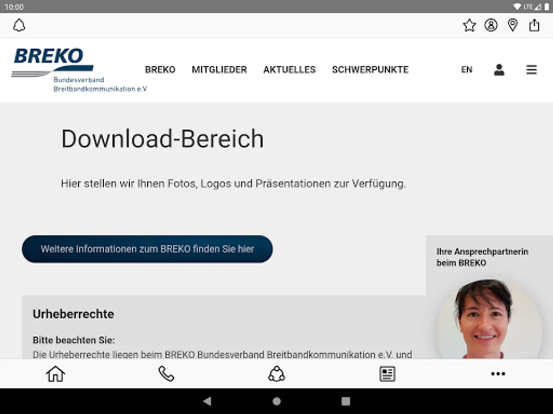Click the 'Download-Bereich' heading
This screenshot has width=553, height=414.
pos(163,138)
